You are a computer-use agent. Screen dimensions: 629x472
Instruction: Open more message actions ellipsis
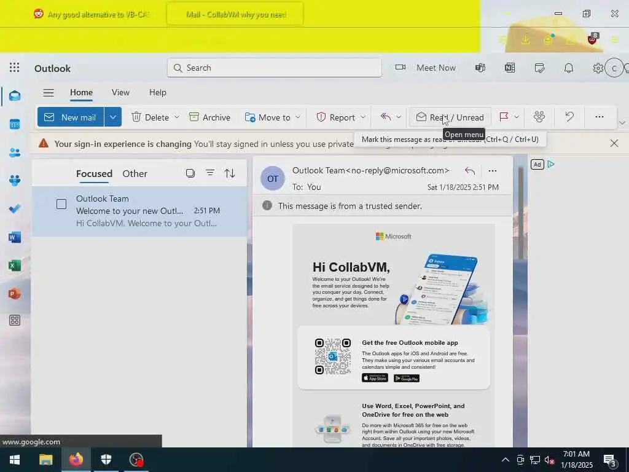pos(492,171)
